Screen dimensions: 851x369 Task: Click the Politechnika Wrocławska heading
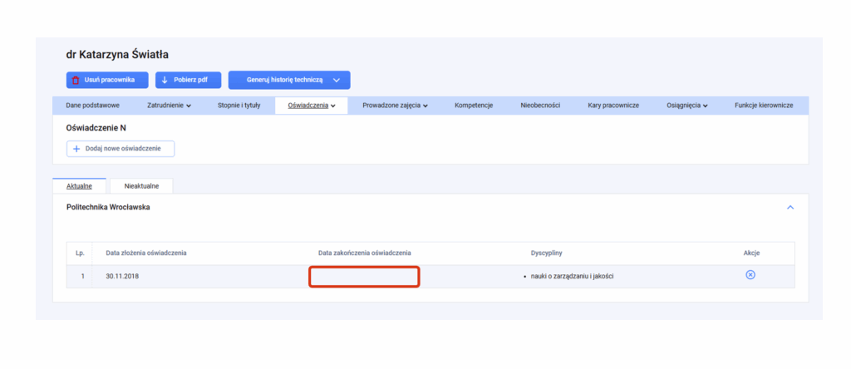pos(108,207)
